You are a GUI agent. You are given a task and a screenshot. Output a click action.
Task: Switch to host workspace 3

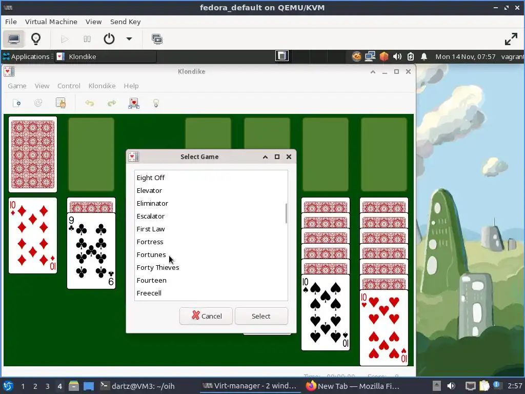[48, 386]
